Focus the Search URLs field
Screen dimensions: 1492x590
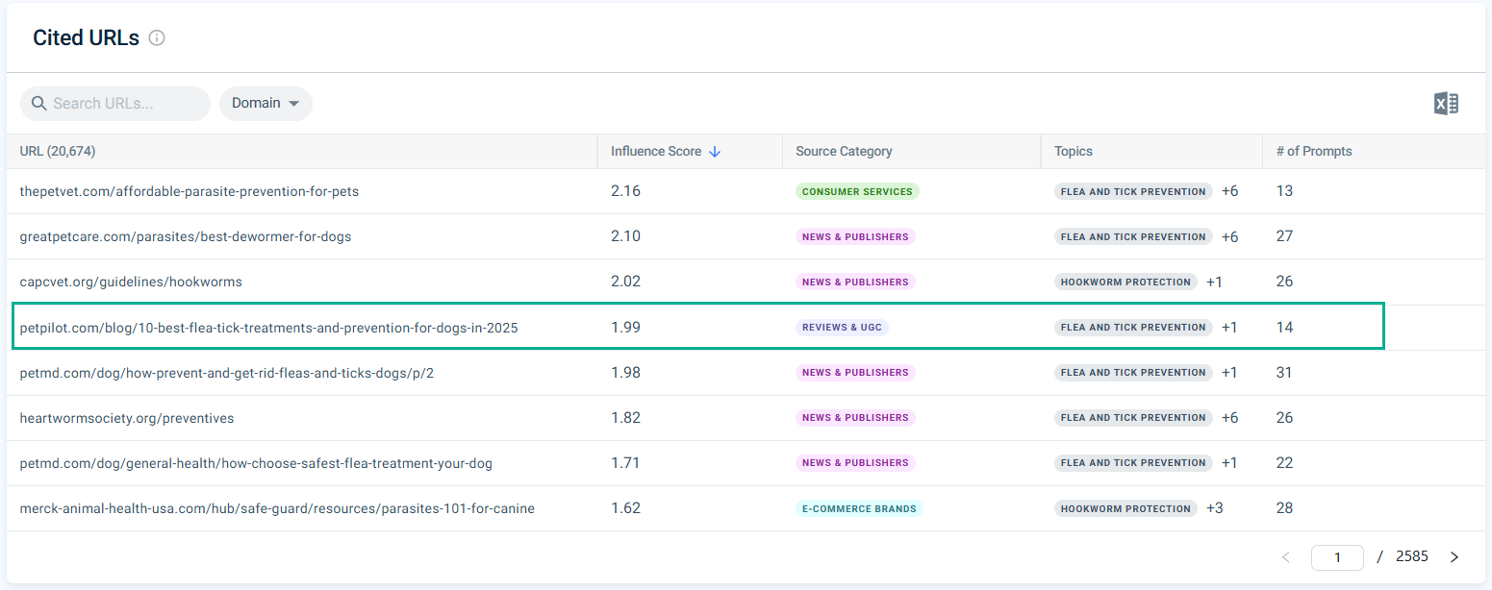(115, 103)
